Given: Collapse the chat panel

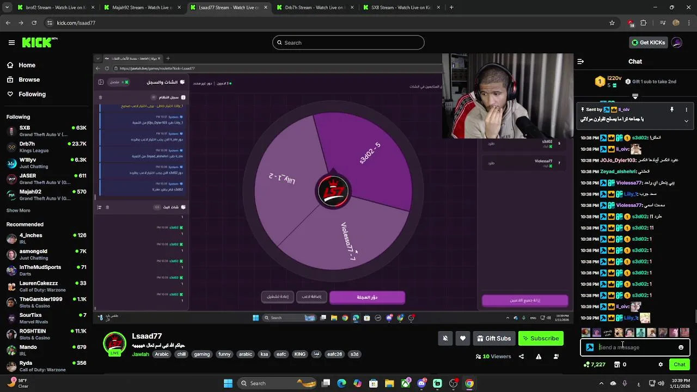Looking at the screenshot, I should pyautogui.click(x=580, y=62).
